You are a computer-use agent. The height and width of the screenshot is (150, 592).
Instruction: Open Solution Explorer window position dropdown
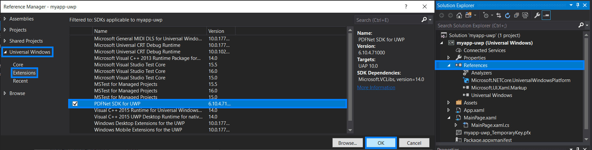(571, 5)
